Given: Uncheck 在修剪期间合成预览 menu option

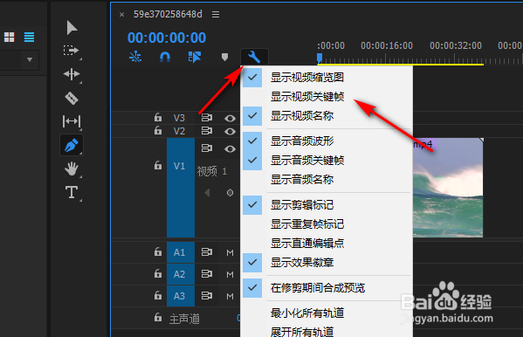Looking at the screenshot, I should point(327,288).
